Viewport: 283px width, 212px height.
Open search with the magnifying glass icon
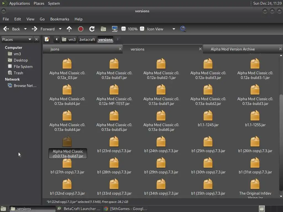(x=183, y=29)
